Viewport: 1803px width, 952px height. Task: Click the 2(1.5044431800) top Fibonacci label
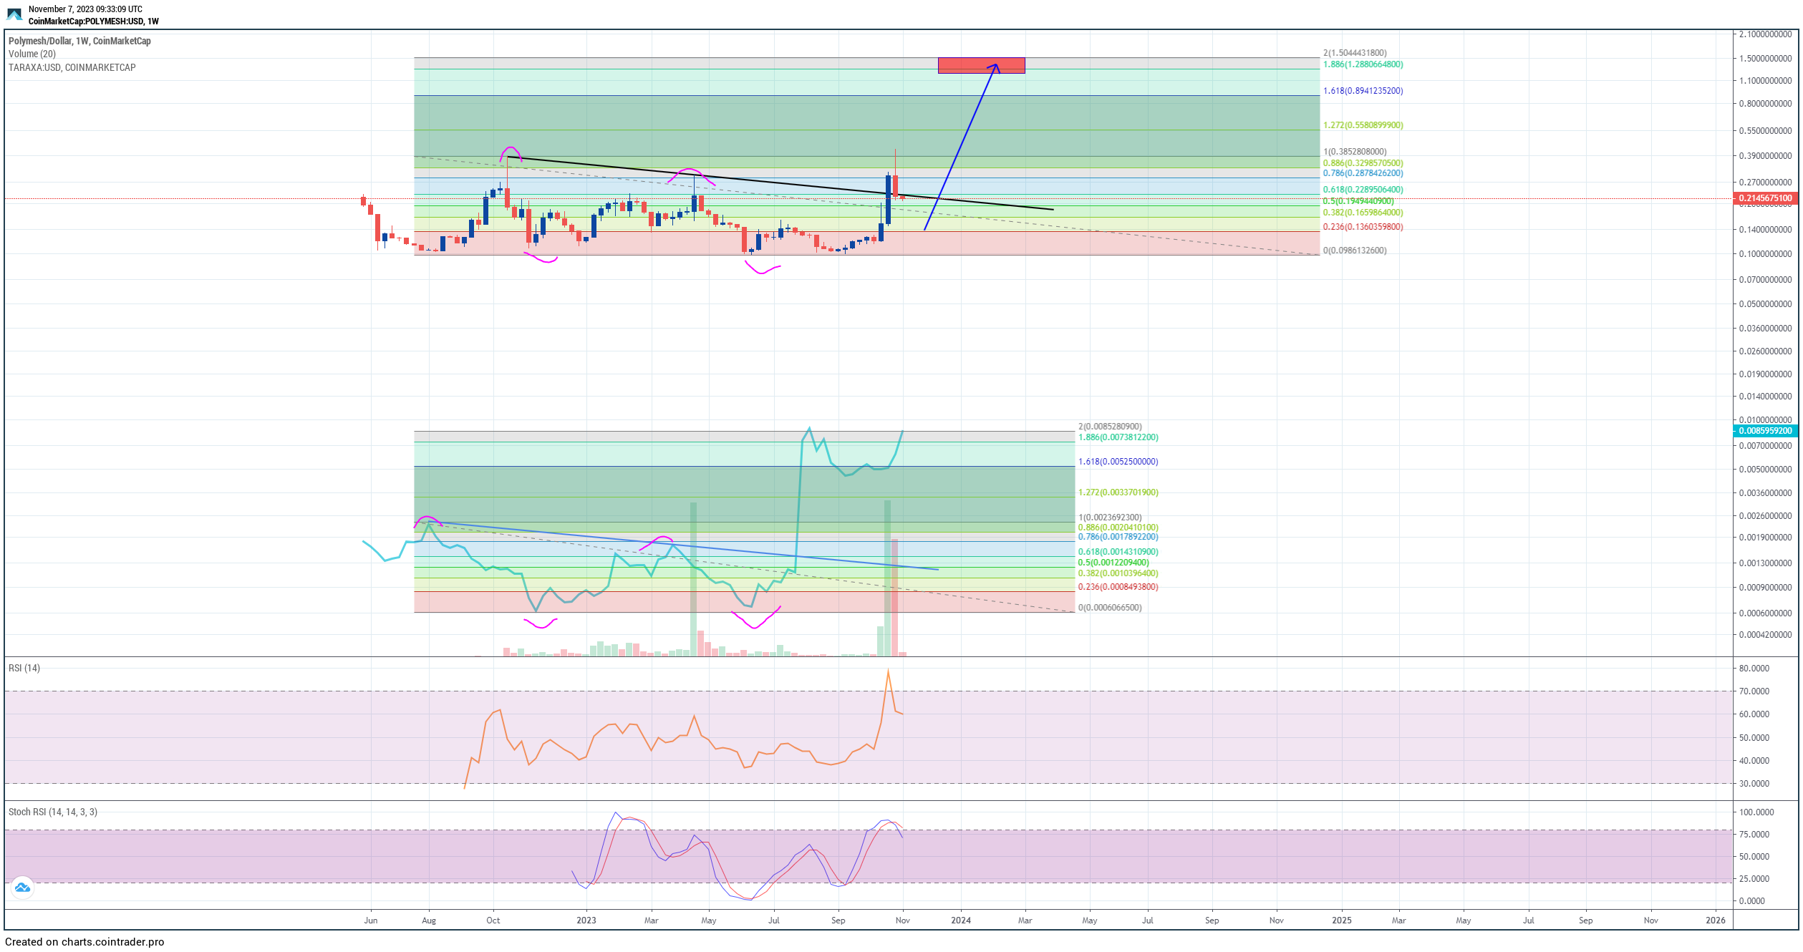pos(1355,53)
